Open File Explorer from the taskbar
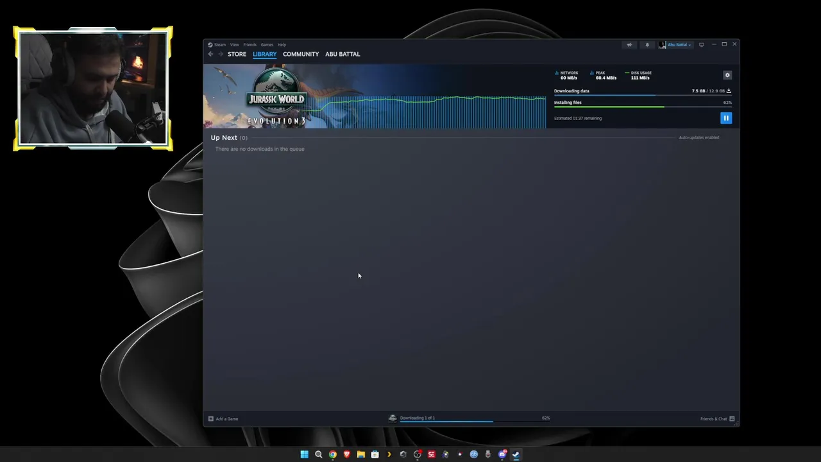 click(x=361, y=454)
